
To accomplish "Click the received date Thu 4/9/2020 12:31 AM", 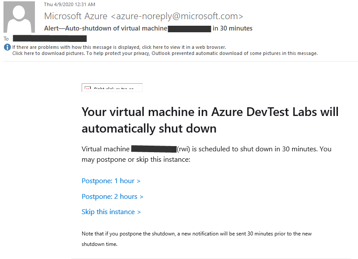I will click(69, 4).
